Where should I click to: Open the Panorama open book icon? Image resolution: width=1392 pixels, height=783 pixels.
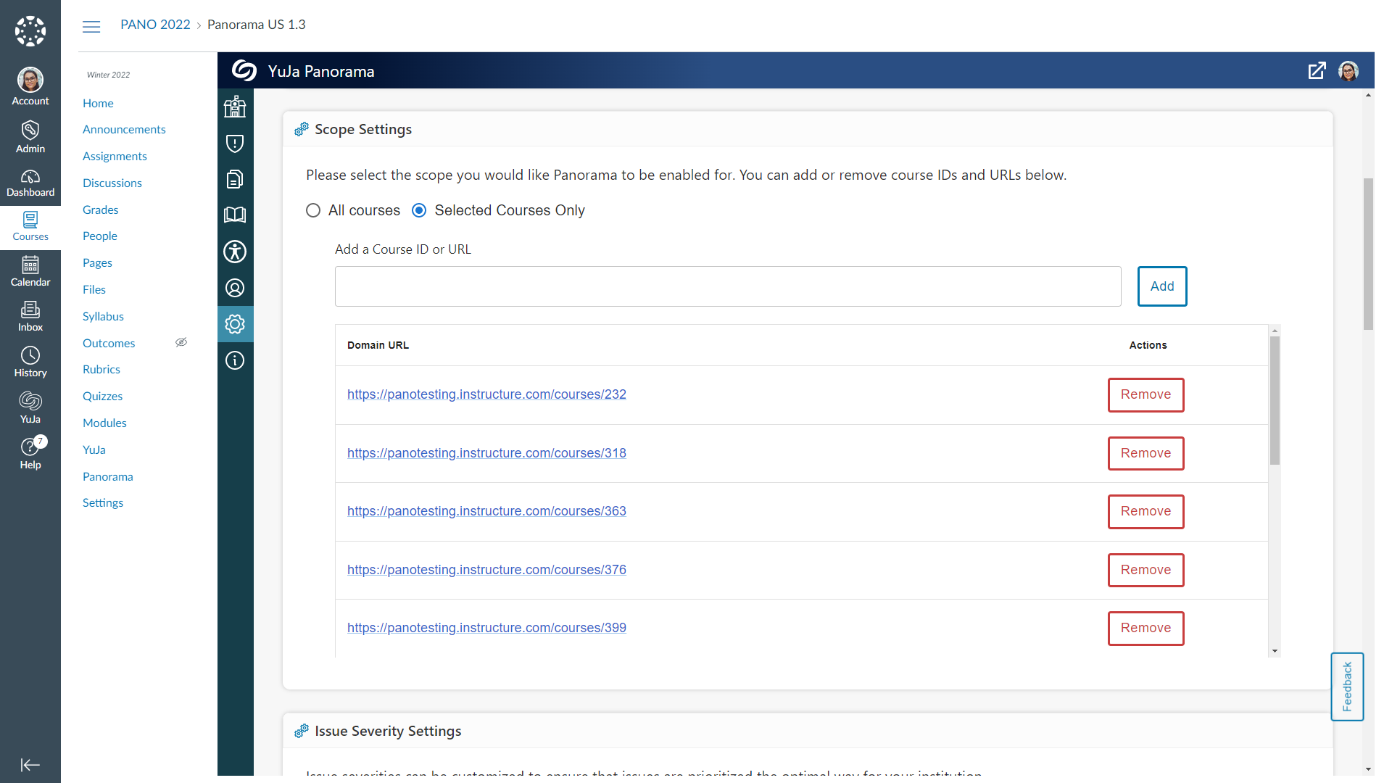tap(235, 215)
